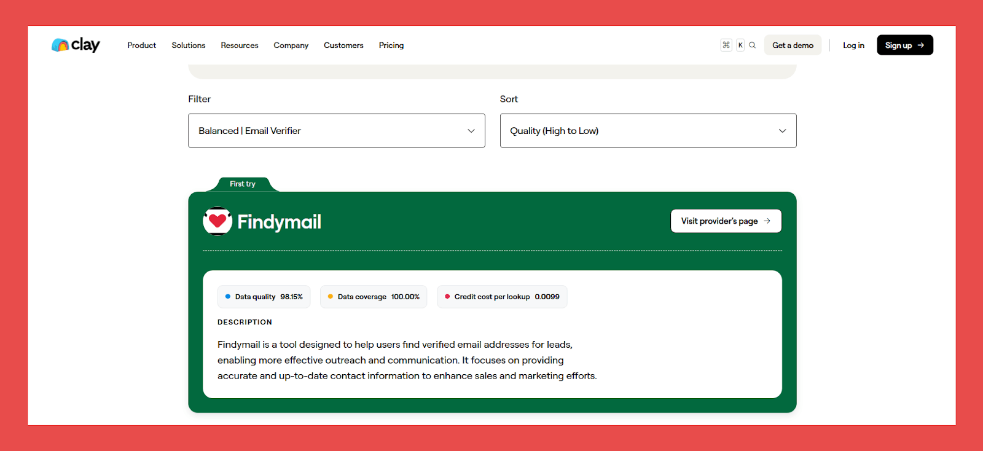Open the Balanced | Email Verifier filter dropdown
The height and width of the screenshot is (451, 983).
pos(337,130)
